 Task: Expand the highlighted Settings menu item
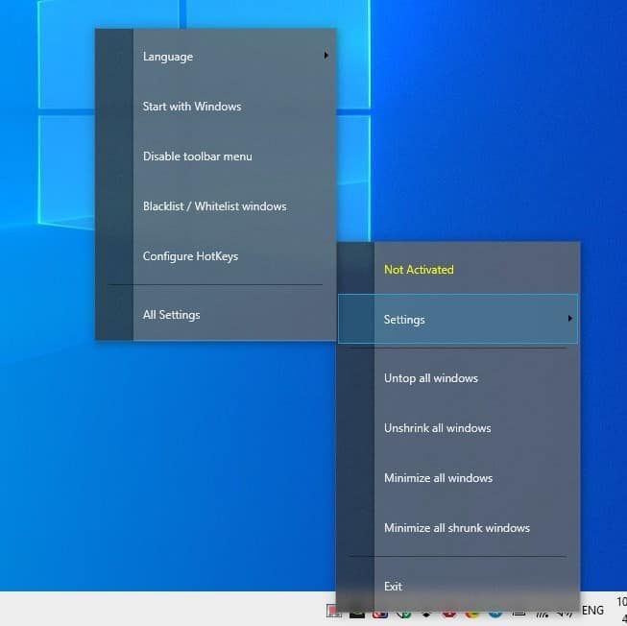click(x=458, y=320)
